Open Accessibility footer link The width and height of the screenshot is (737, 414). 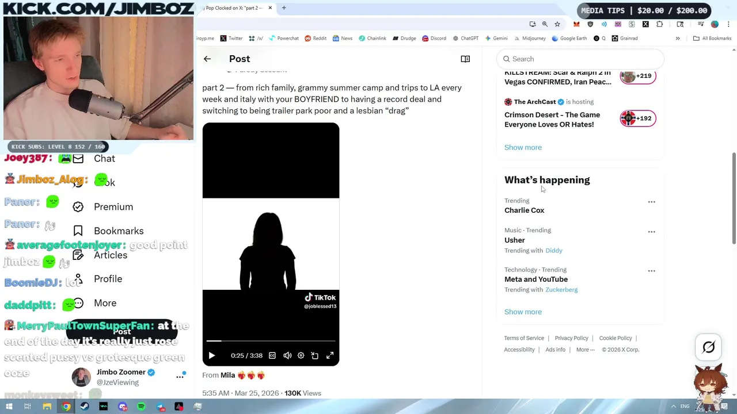[519, 350]
